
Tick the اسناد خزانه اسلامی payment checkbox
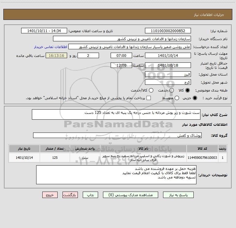point(149,98)
